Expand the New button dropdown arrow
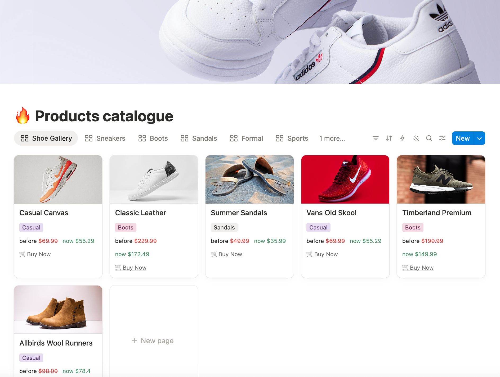This screenshot has width=500, height=377. pyautogui.click(x=479, y=138)
